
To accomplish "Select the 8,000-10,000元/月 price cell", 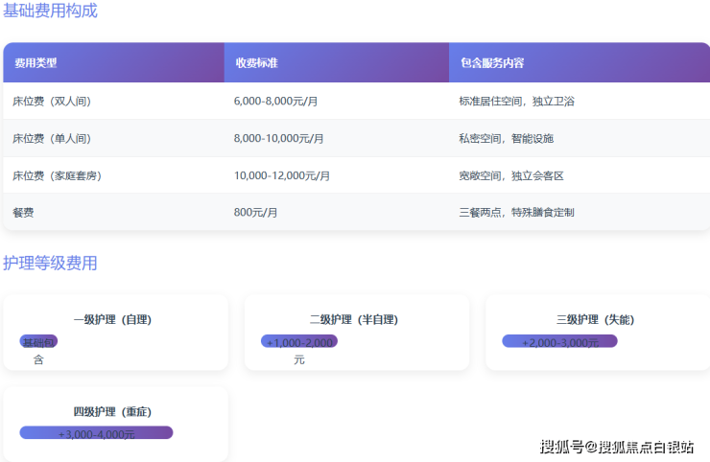I will pyautogui.click(x=278, y=138).
